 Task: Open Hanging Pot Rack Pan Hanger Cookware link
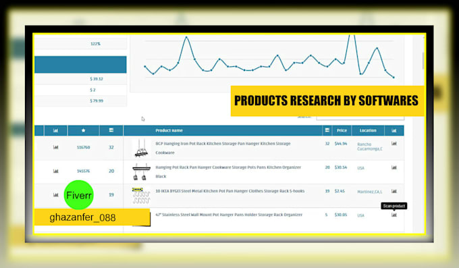[228, 171]
